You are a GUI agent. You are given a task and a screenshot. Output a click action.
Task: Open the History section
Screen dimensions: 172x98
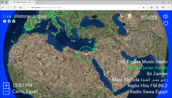(x=22, y=16)
